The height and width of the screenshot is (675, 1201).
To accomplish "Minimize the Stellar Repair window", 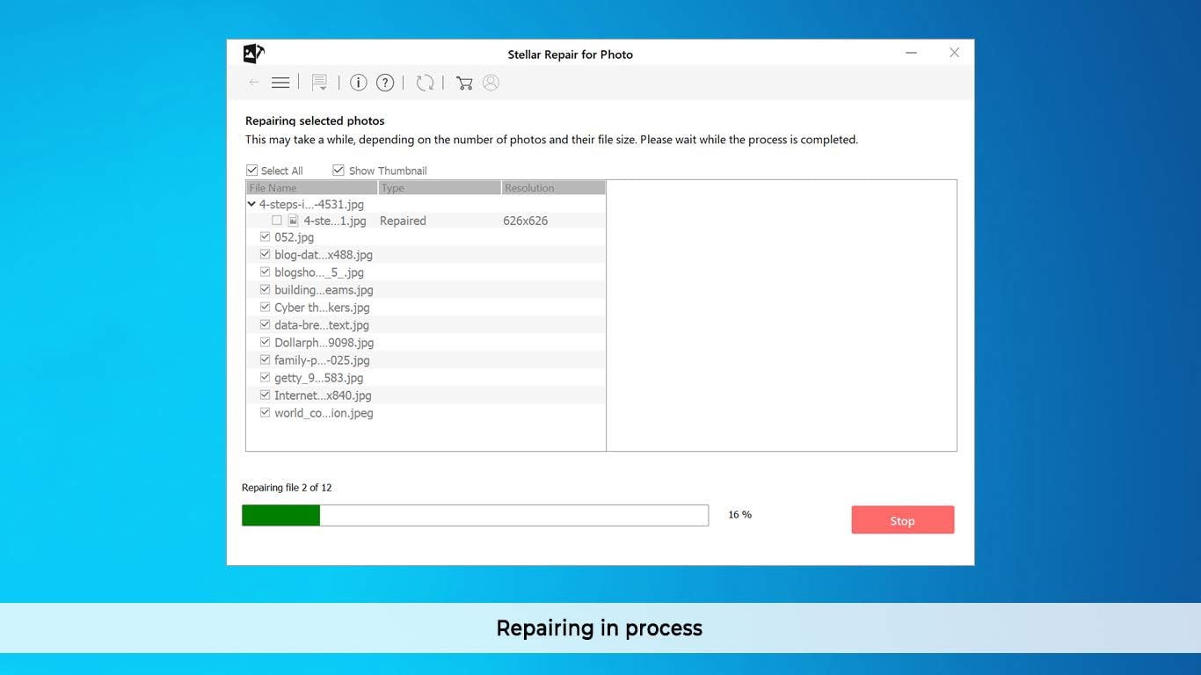I will pos(912,53).
